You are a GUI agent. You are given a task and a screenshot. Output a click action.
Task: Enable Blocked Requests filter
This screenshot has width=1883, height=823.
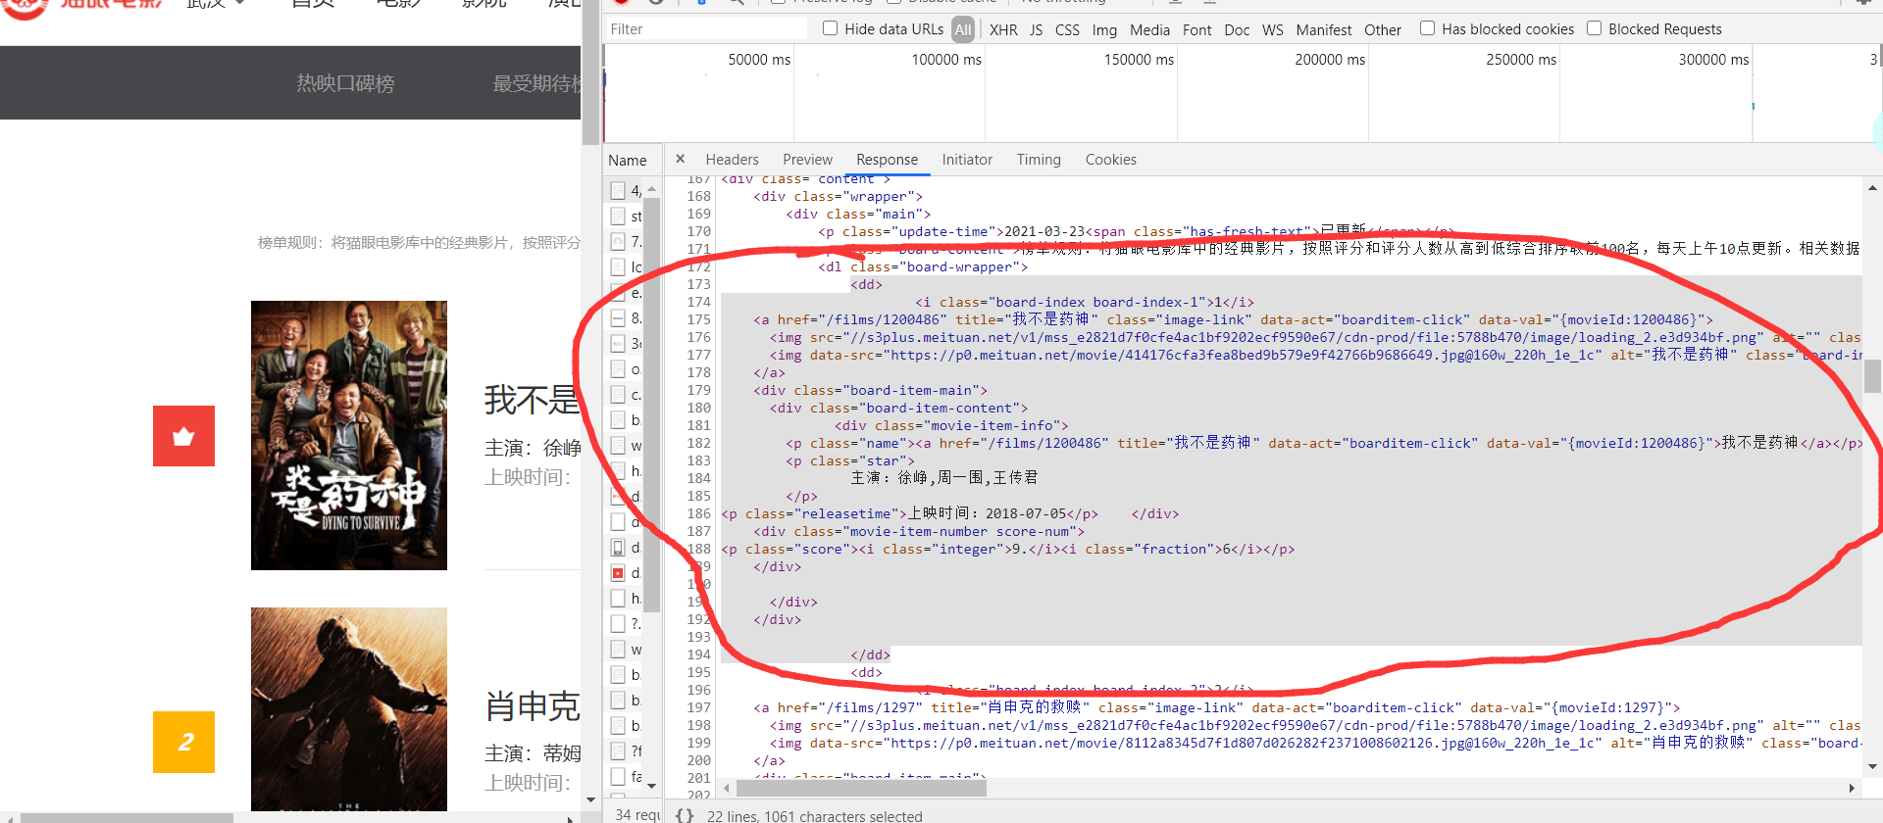[x=1594, y=28]
